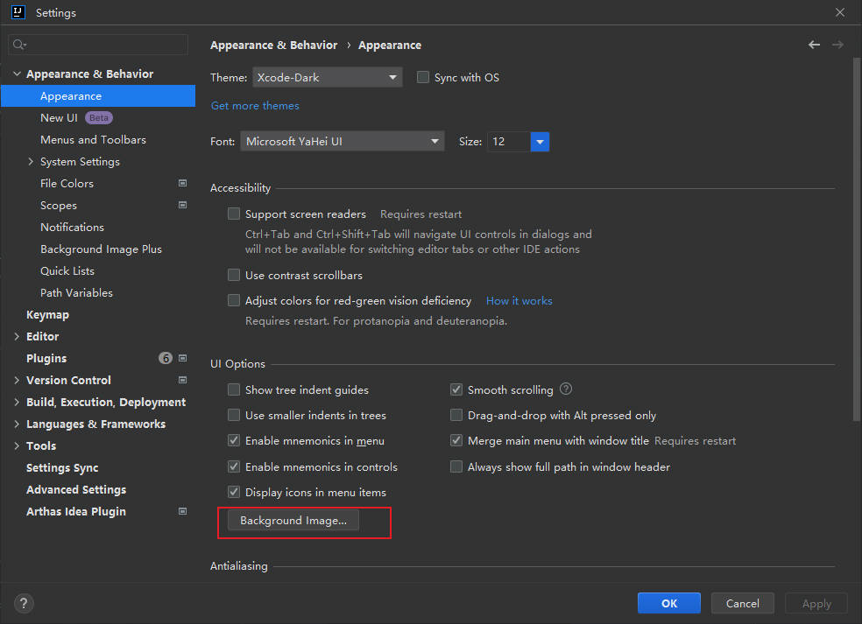The height and width of the screenshot is (624, 862).
Task: Click the Cancel button
Action: coord(743,603)
